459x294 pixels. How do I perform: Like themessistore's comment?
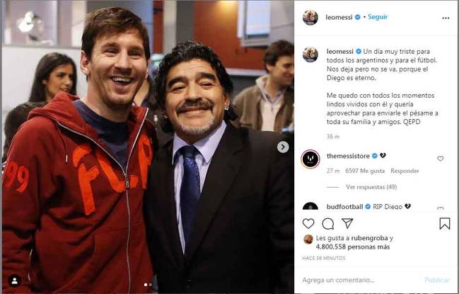pos(440,159)
